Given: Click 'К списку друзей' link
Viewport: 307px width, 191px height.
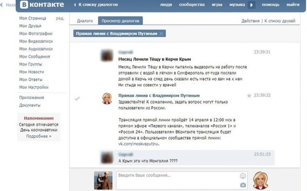Looking at the screenshot, I should (280, 21).
